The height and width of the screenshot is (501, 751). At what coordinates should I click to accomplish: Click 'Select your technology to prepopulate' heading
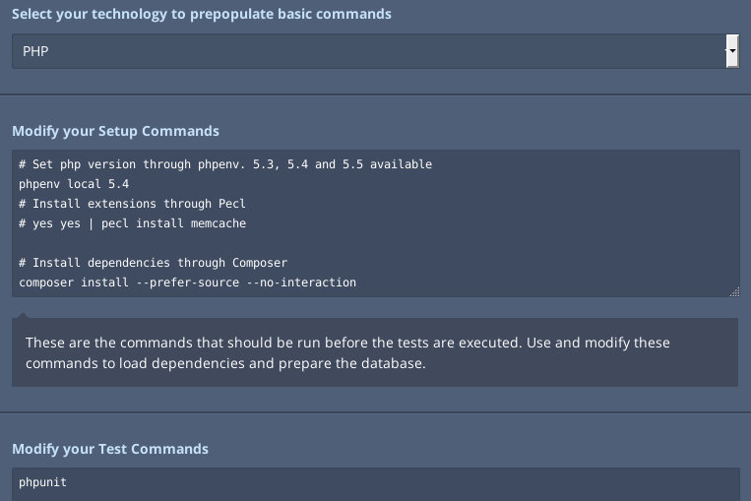[202, 14]
